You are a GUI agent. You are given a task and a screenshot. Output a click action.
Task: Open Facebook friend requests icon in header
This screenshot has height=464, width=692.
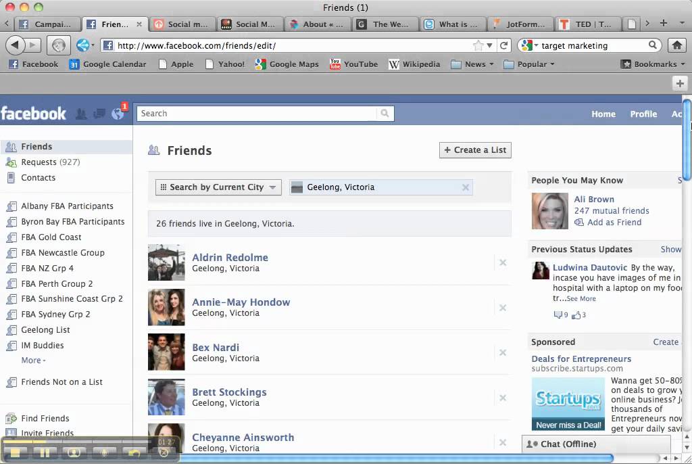[81, 114]
